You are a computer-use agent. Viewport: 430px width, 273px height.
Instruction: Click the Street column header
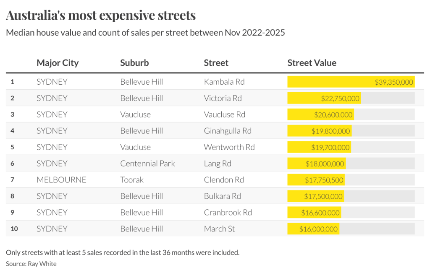(216, 63)
